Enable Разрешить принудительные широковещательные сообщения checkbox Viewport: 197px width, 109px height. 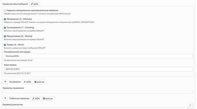point(5,11)
